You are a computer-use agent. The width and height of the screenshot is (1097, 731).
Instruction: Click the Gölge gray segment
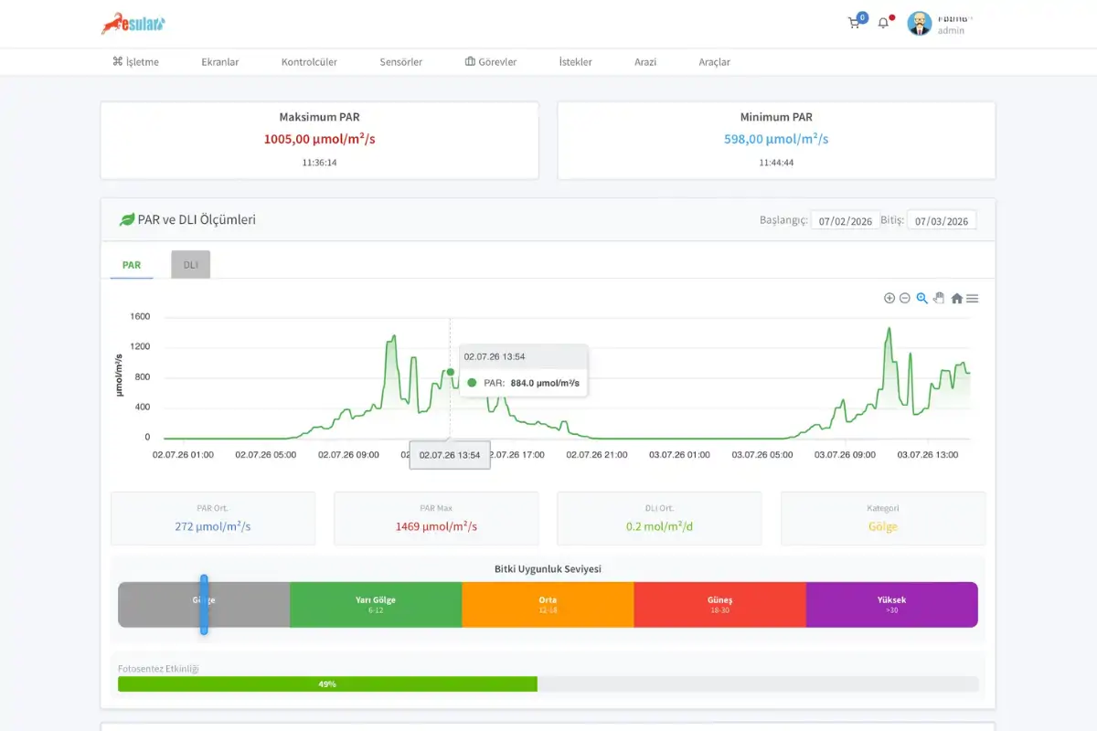[204, 605]
